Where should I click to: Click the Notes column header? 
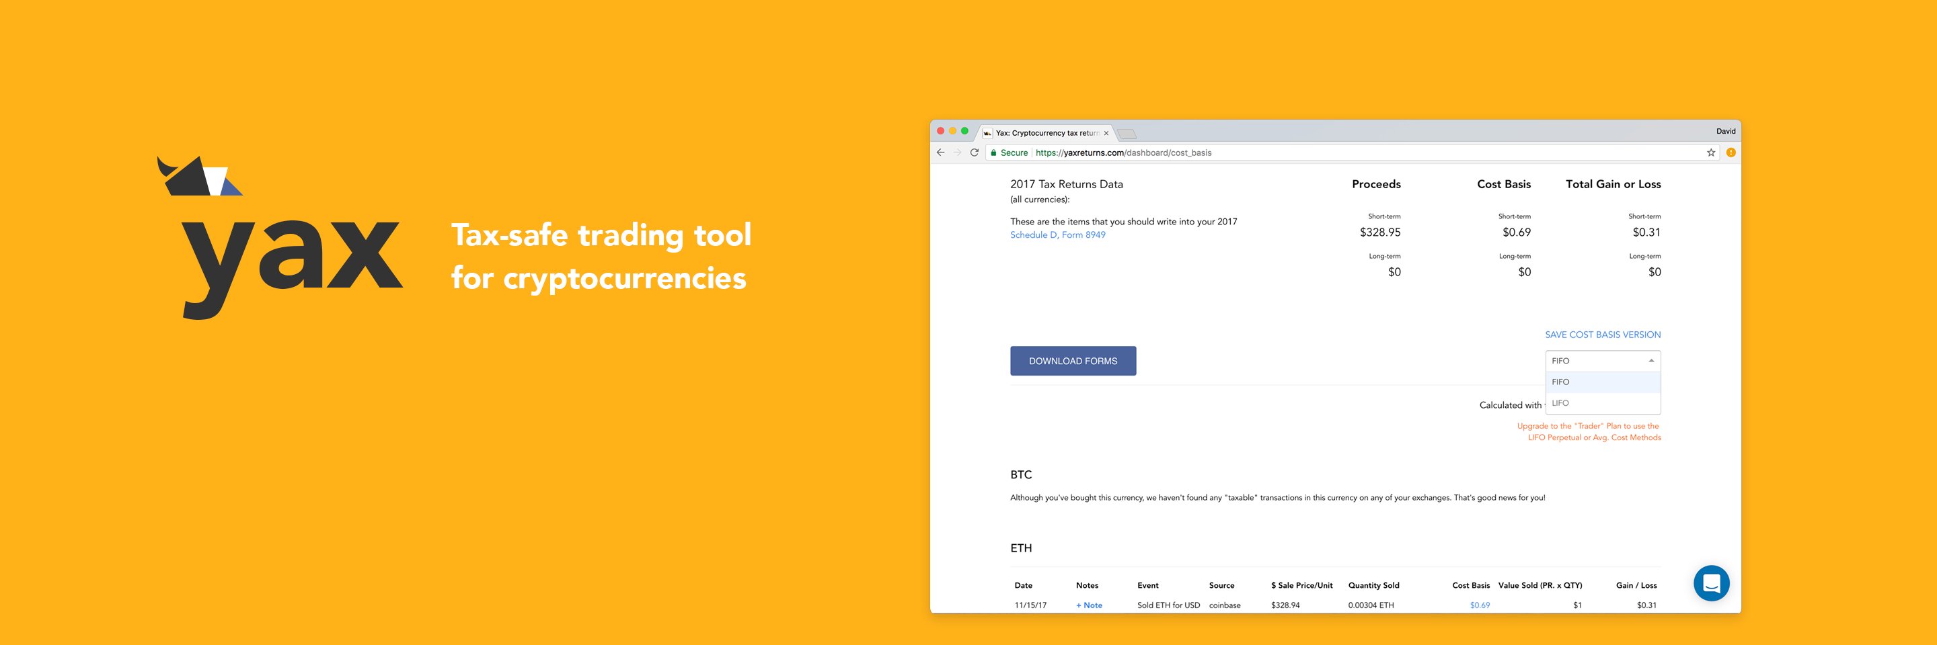click(1088, 586)
